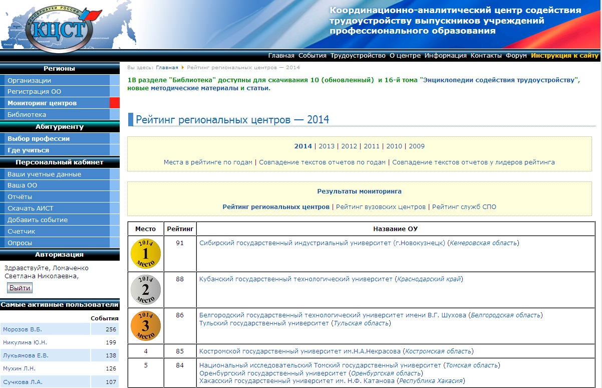The width and height of the screenshot is (602, 388).
Task: Select the 2014 rating year
Action: click(x=303, y=146)
